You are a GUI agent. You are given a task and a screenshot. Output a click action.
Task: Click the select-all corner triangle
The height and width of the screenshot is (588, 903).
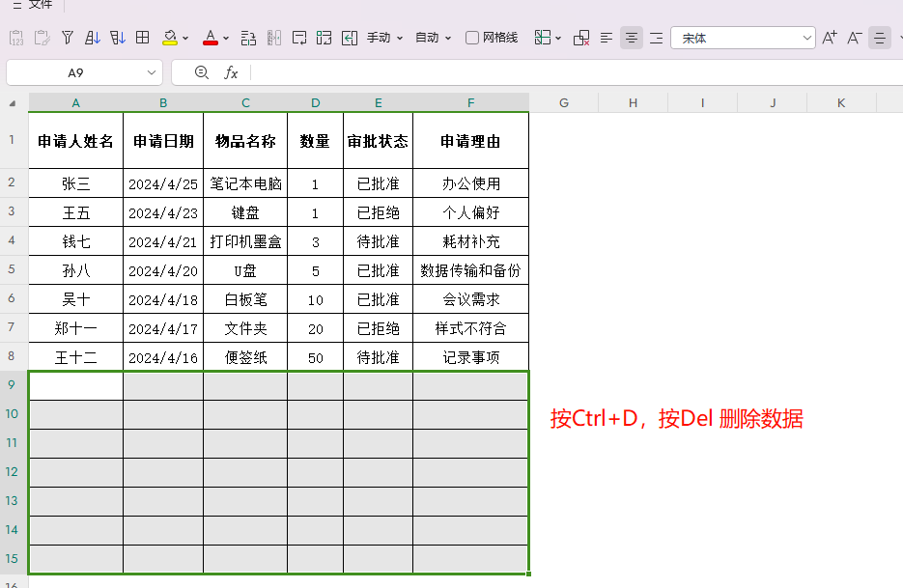[13, 103]
